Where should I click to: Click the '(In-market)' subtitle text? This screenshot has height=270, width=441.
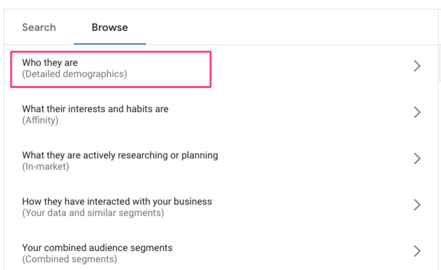45,166
